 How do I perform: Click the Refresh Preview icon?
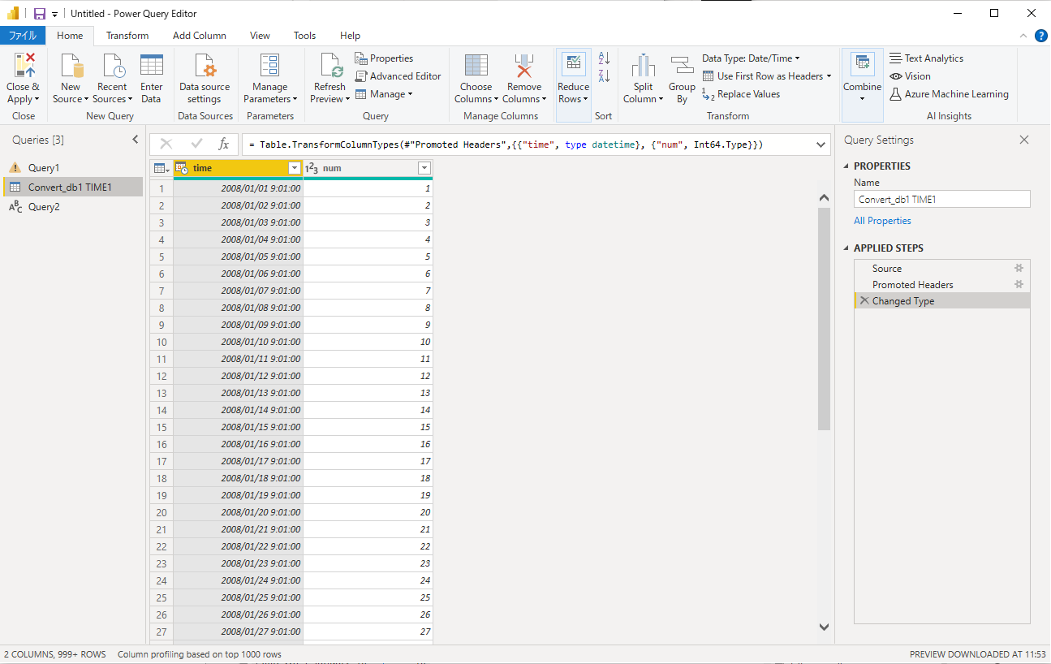click(330, 67)
